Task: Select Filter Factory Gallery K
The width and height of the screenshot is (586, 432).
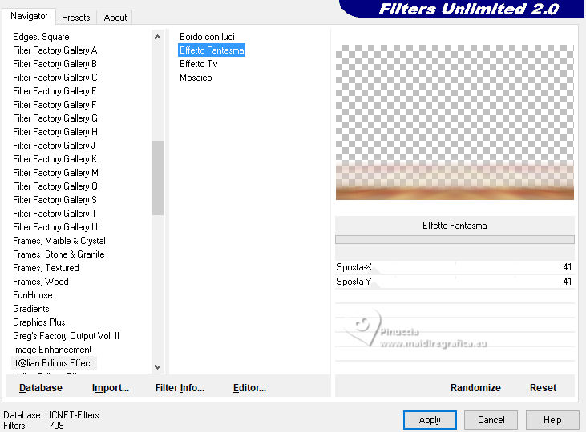Action: pyautogui.click(x=55, y=159)
